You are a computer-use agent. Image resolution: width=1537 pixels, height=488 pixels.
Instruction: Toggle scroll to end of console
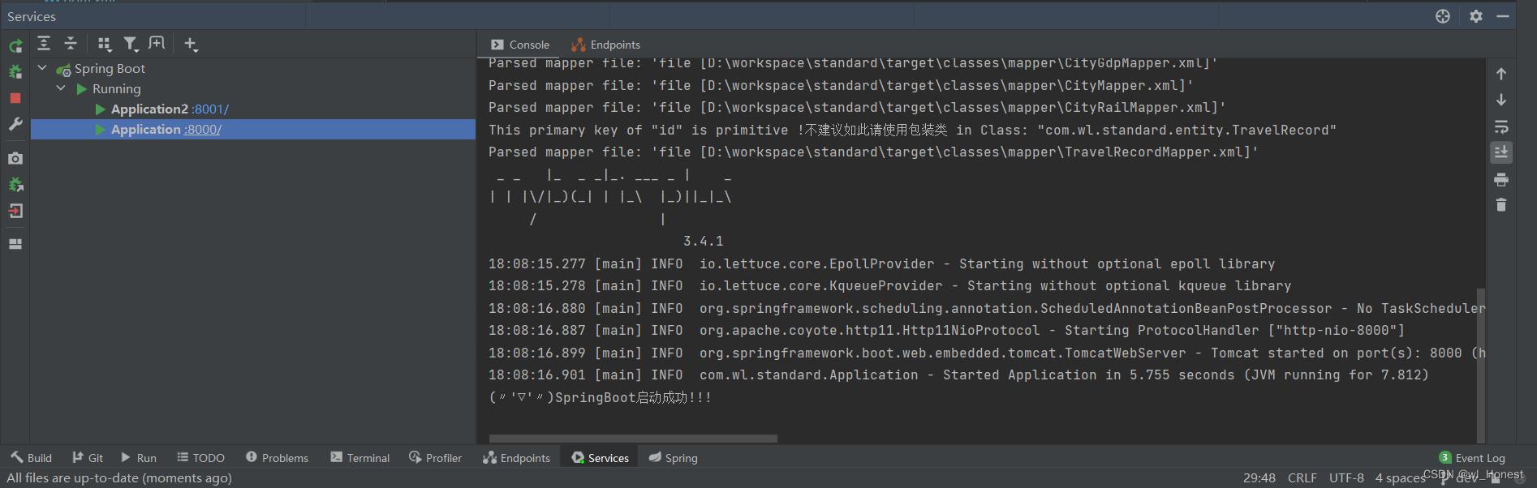coord(1501,152)
